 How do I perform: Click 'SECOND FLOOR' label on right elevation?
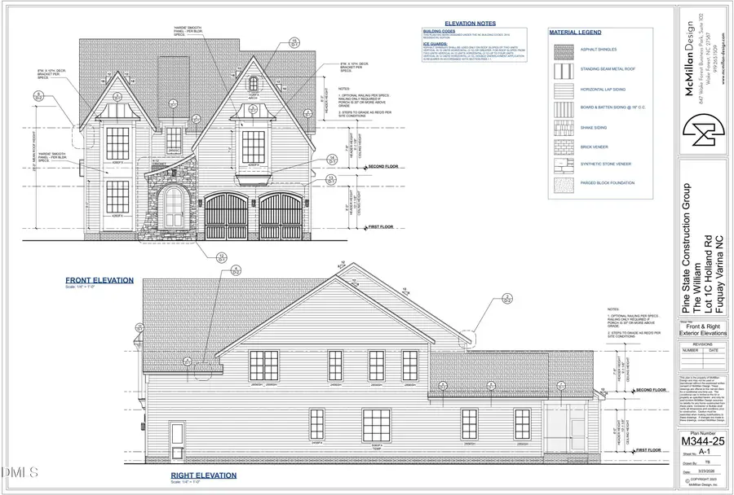click(x=651, y=390)
